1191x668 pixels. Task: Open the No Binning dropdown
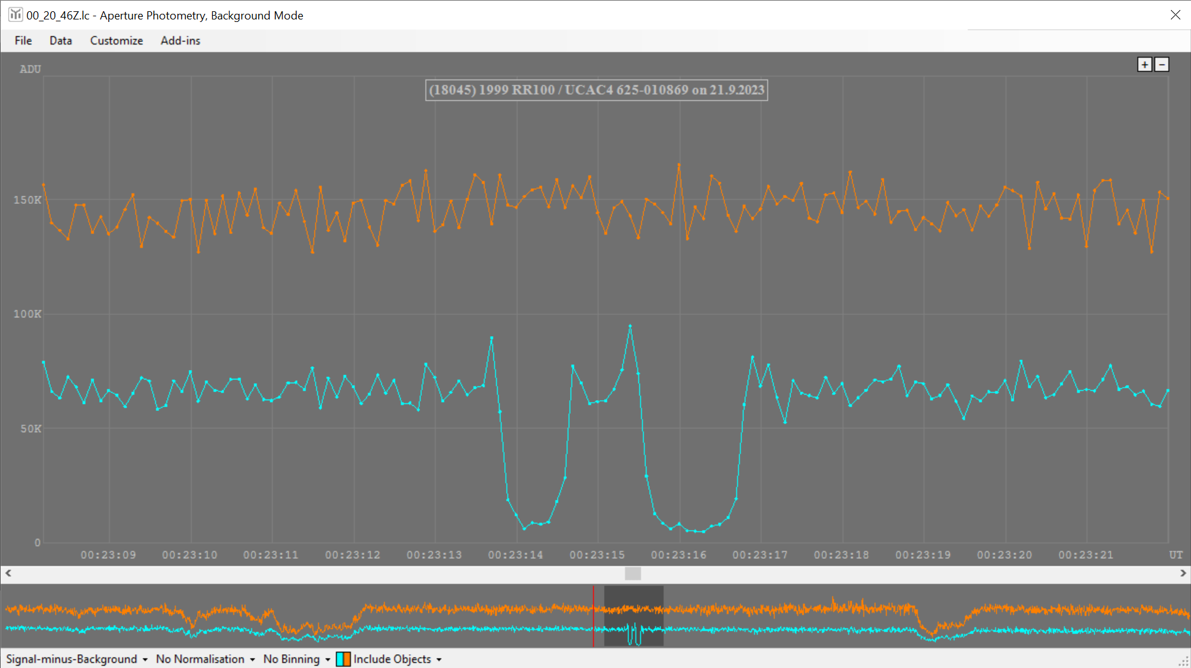click(x=296, y=659)
